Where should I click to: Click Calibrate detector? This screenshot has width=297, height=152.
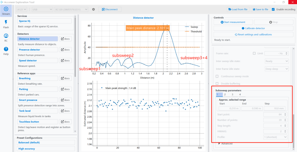click(253, 28)
